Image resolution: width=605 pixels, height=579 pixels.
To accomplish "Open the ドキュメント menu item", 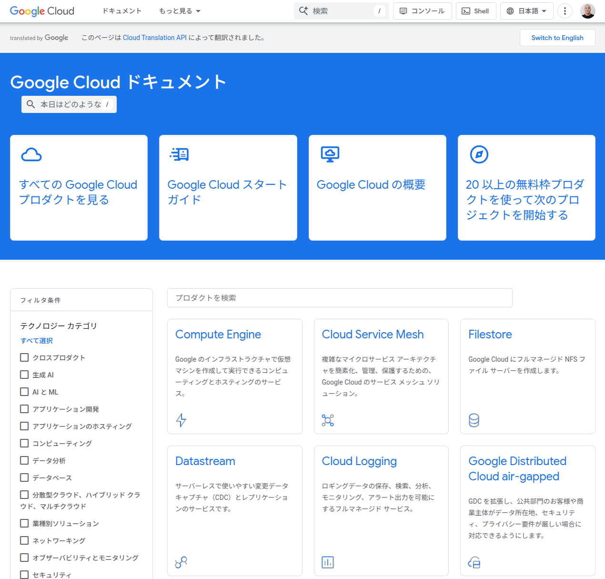I will [122, 11].
